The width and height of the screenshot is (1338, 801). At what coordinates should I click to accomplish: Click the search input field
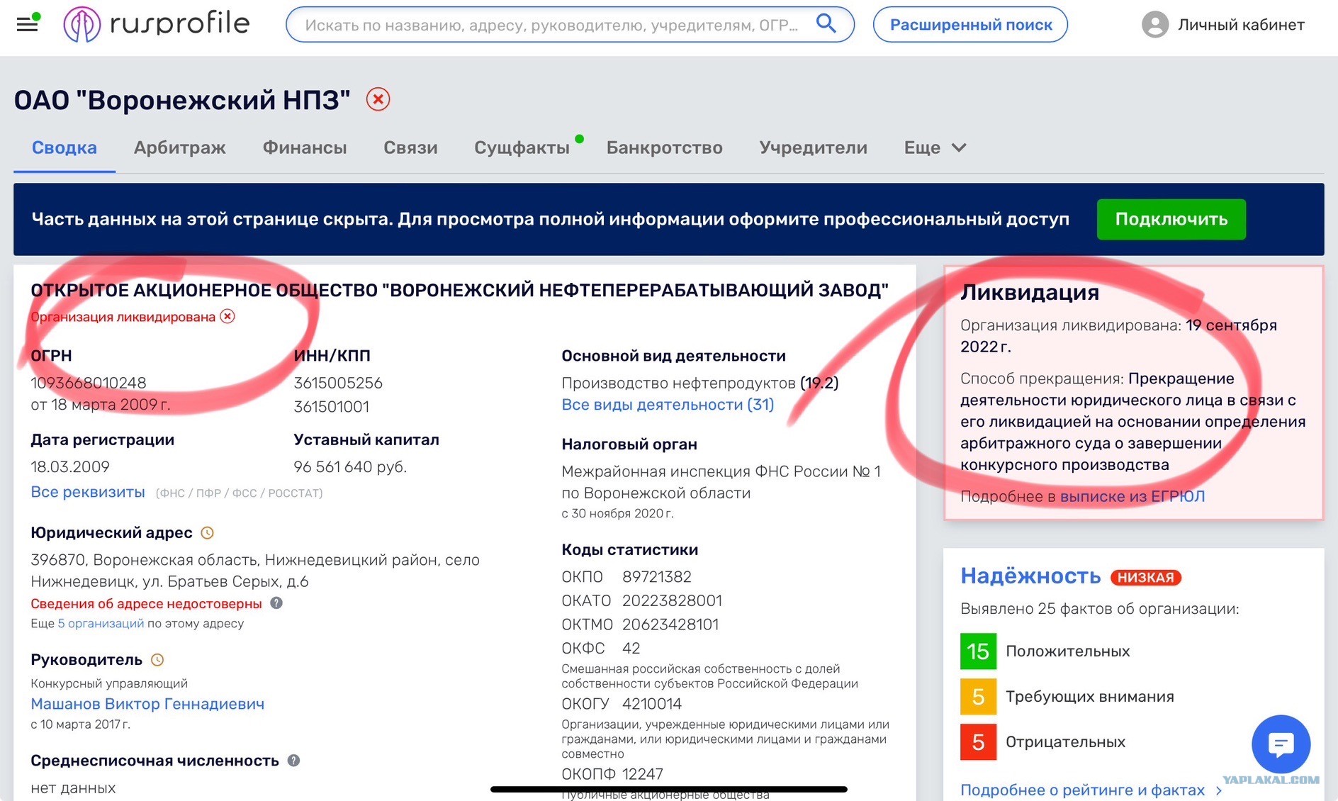[x=551, y=25]
